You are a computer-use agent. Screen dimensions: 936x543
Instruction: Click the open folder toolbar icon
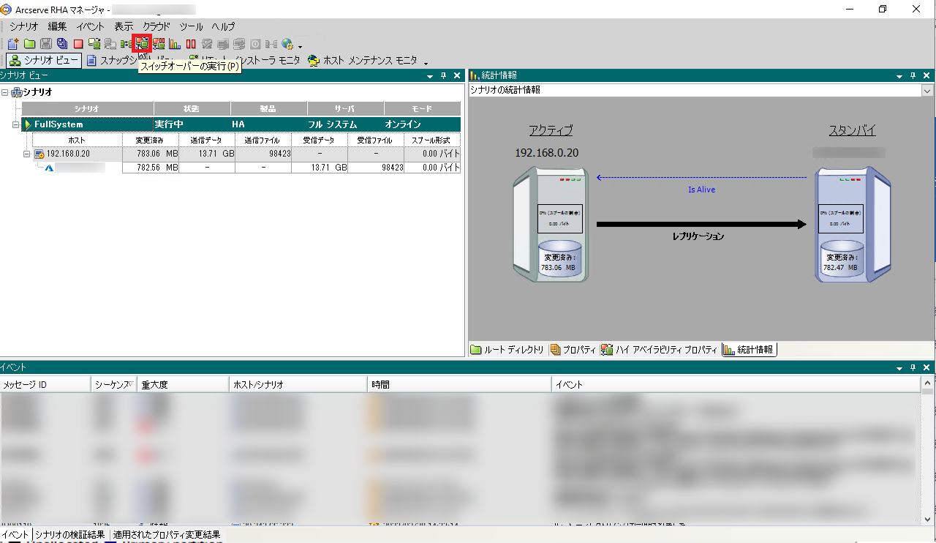(x=29, y=44)
